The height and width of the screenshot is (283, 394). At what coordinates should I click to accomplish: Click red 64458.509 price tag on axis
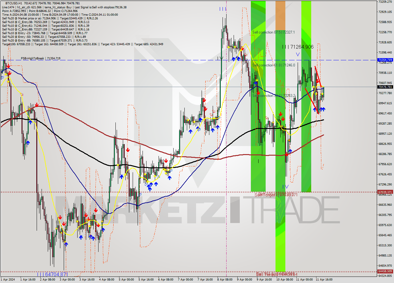coord(385,271)
